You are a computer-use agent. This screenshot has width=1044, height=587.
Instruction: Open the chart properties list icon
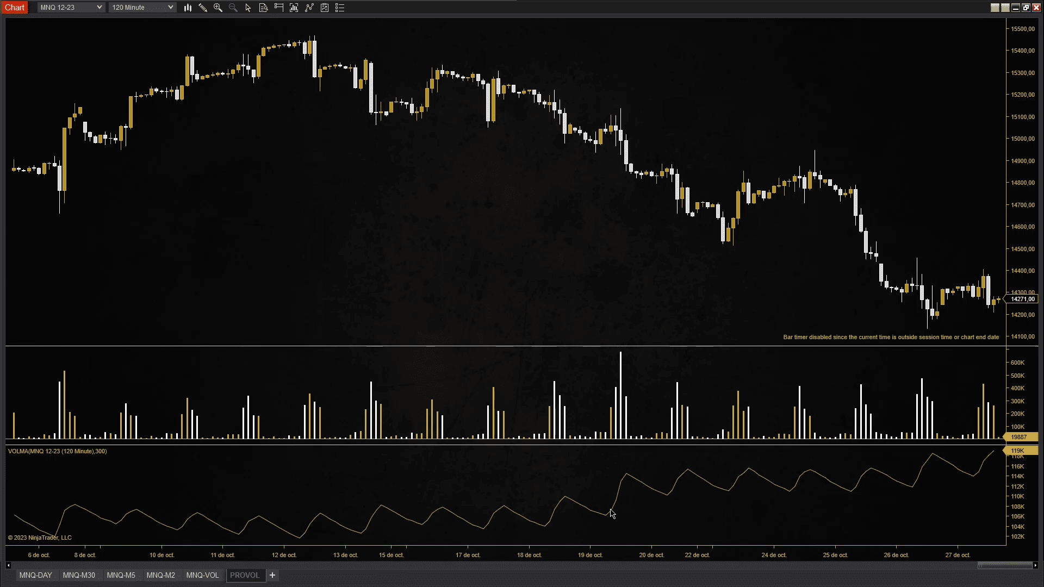[x=340, y=8]
